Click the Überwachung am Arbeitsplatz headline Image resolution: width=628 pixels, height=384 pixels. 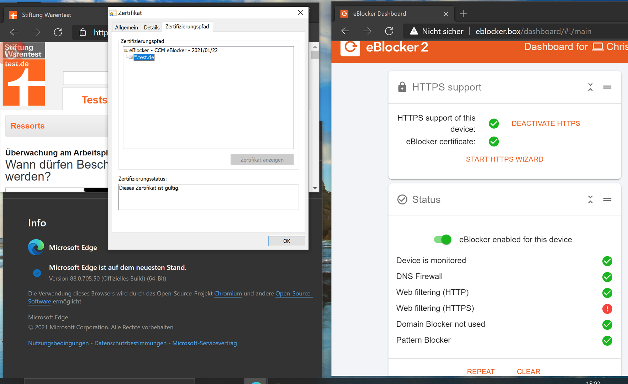[x=57, y=153]
